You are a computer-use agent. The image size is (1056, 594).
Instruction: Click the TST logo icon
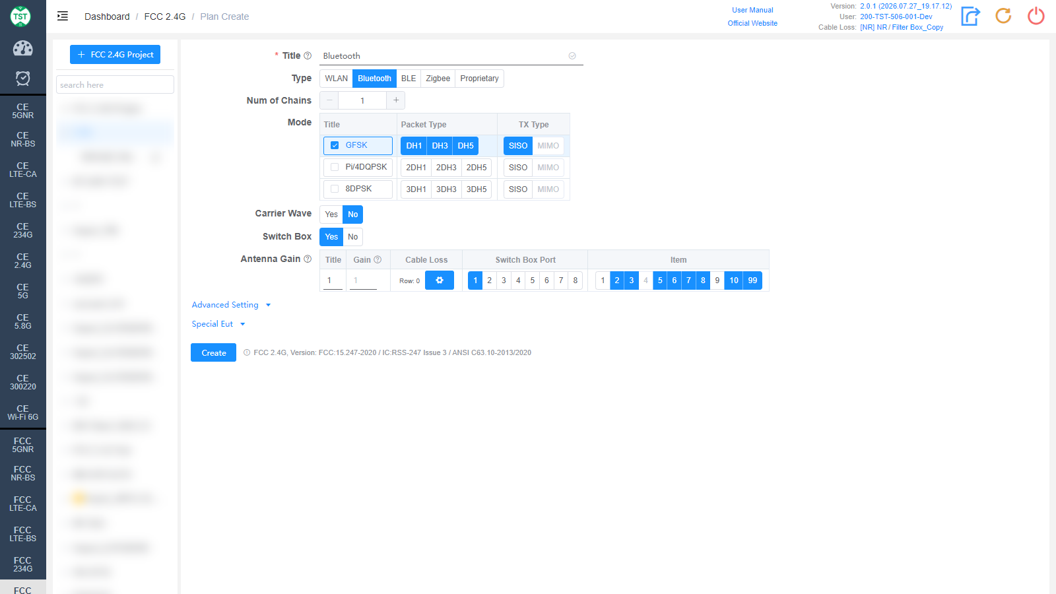[x=20, y=16]
